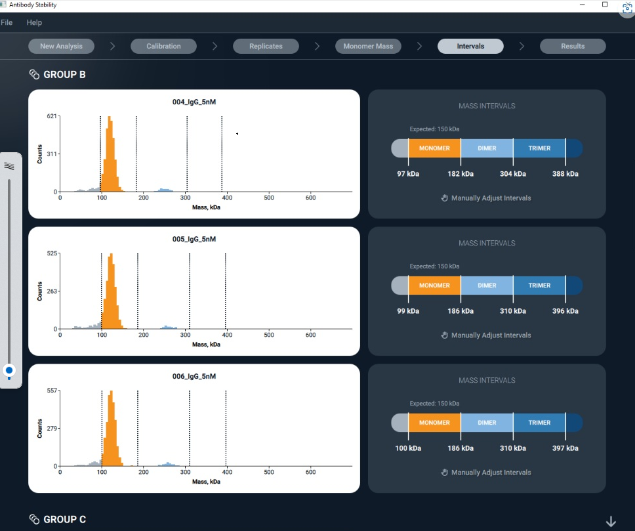Click the hand icon for 004_IgG_5nM intervals

[444, 198]
